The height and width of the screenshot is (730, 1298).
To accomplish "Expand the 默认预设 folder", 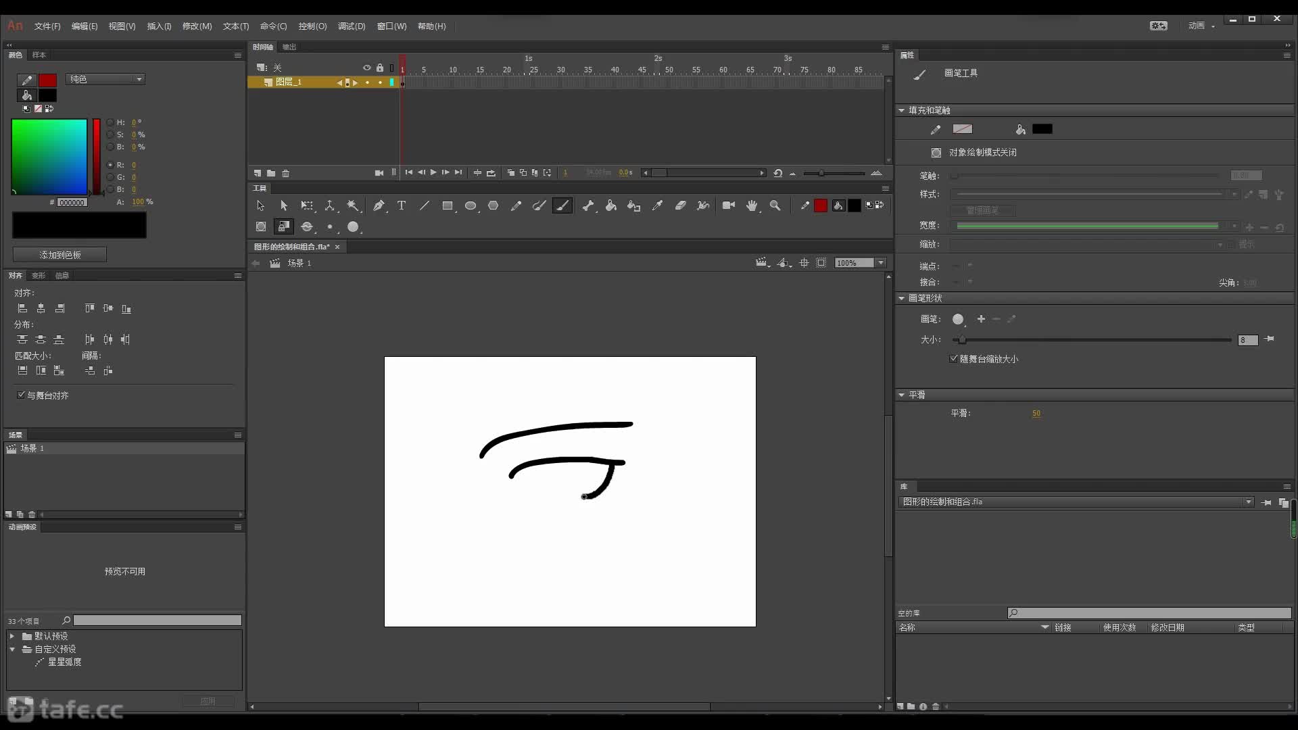I will point(11,636).
